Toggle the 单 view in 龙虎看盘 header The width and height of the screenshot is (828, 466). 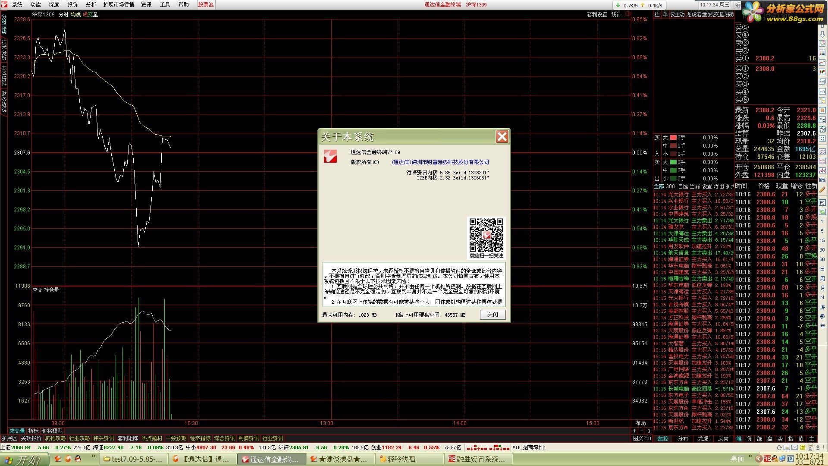[x=665, y=15]
